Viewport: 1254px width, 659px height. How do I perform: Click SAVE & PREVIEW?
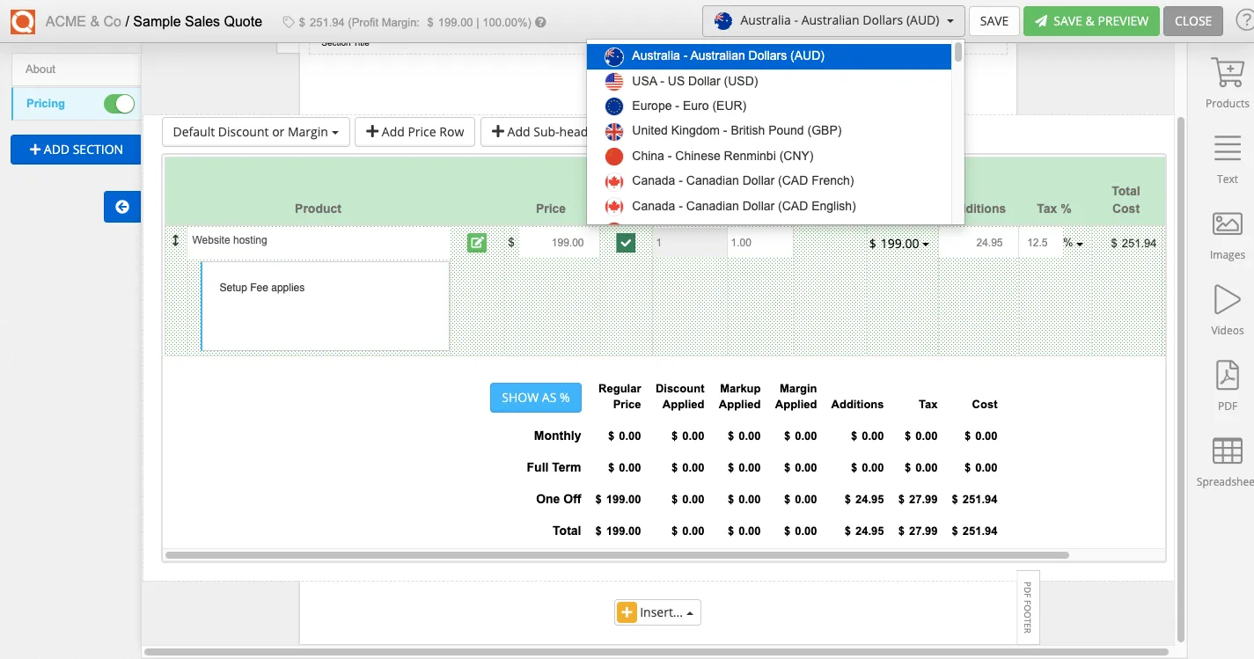[x=1091, y=19]
